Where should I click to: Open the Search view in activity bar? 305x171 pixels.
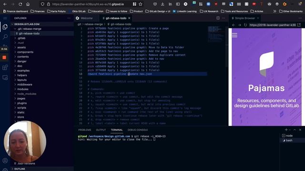click(x=5, y=37)
